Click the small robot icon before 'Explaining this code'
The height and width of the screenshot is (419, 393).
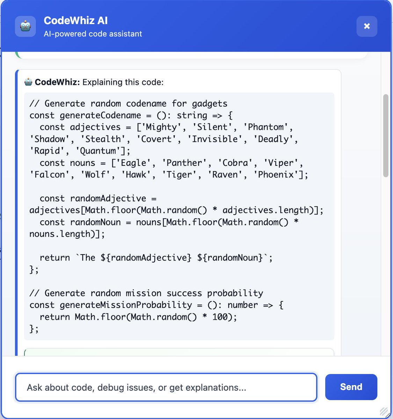pyautogui.click(x=28, y=82)
